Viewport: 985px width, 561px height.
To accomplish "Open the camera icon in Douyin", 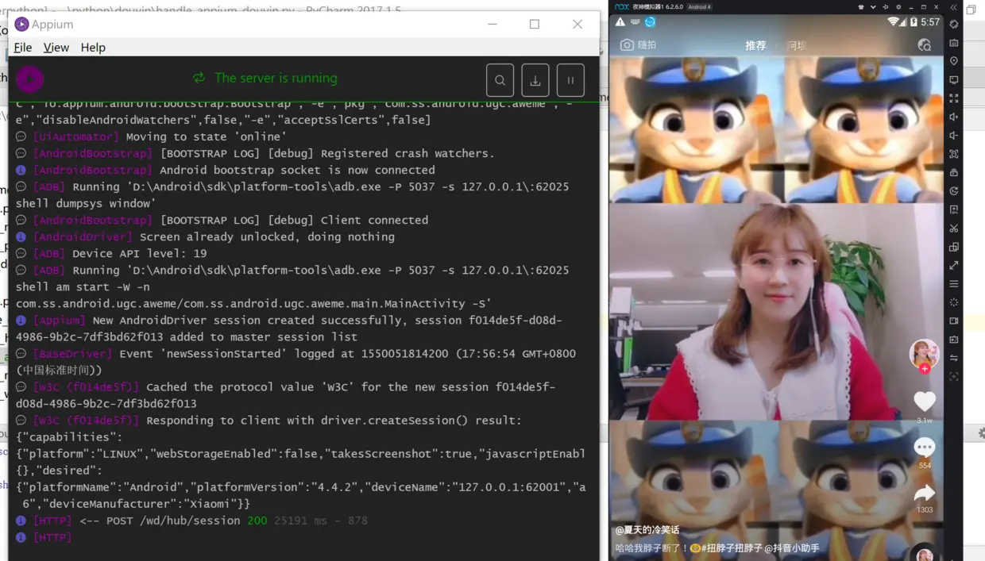I will 627,45.
